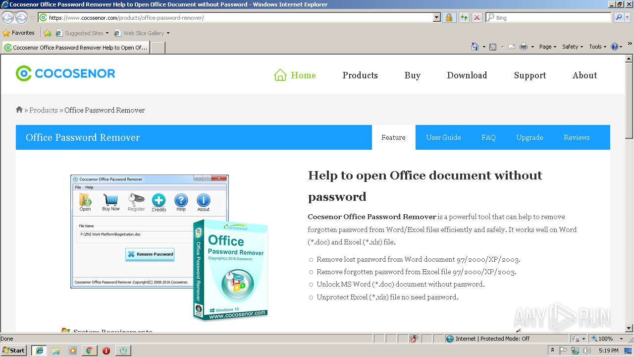Click the popup blocker status bar icon
Screen dimensions: 634x357
click(414, 339)
